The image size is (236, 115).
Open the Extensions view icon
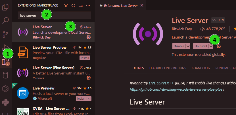point(6,62)
